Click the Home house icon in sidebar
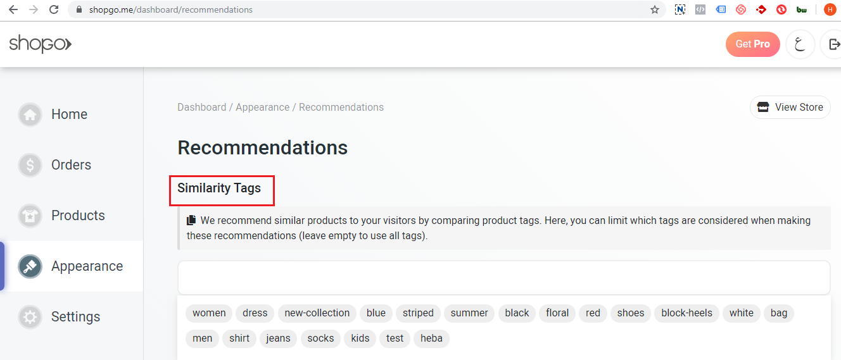Viewport: 841px width, 360px height. tap(30, 115)
